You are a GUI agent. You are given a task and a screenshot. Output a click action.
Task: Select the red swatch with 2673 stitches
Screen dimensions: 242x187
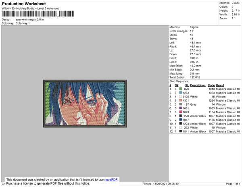coord(181,112)
